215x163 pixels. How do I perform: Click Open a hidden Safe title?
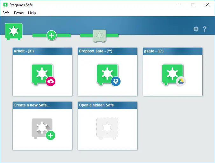pos(96,105)
